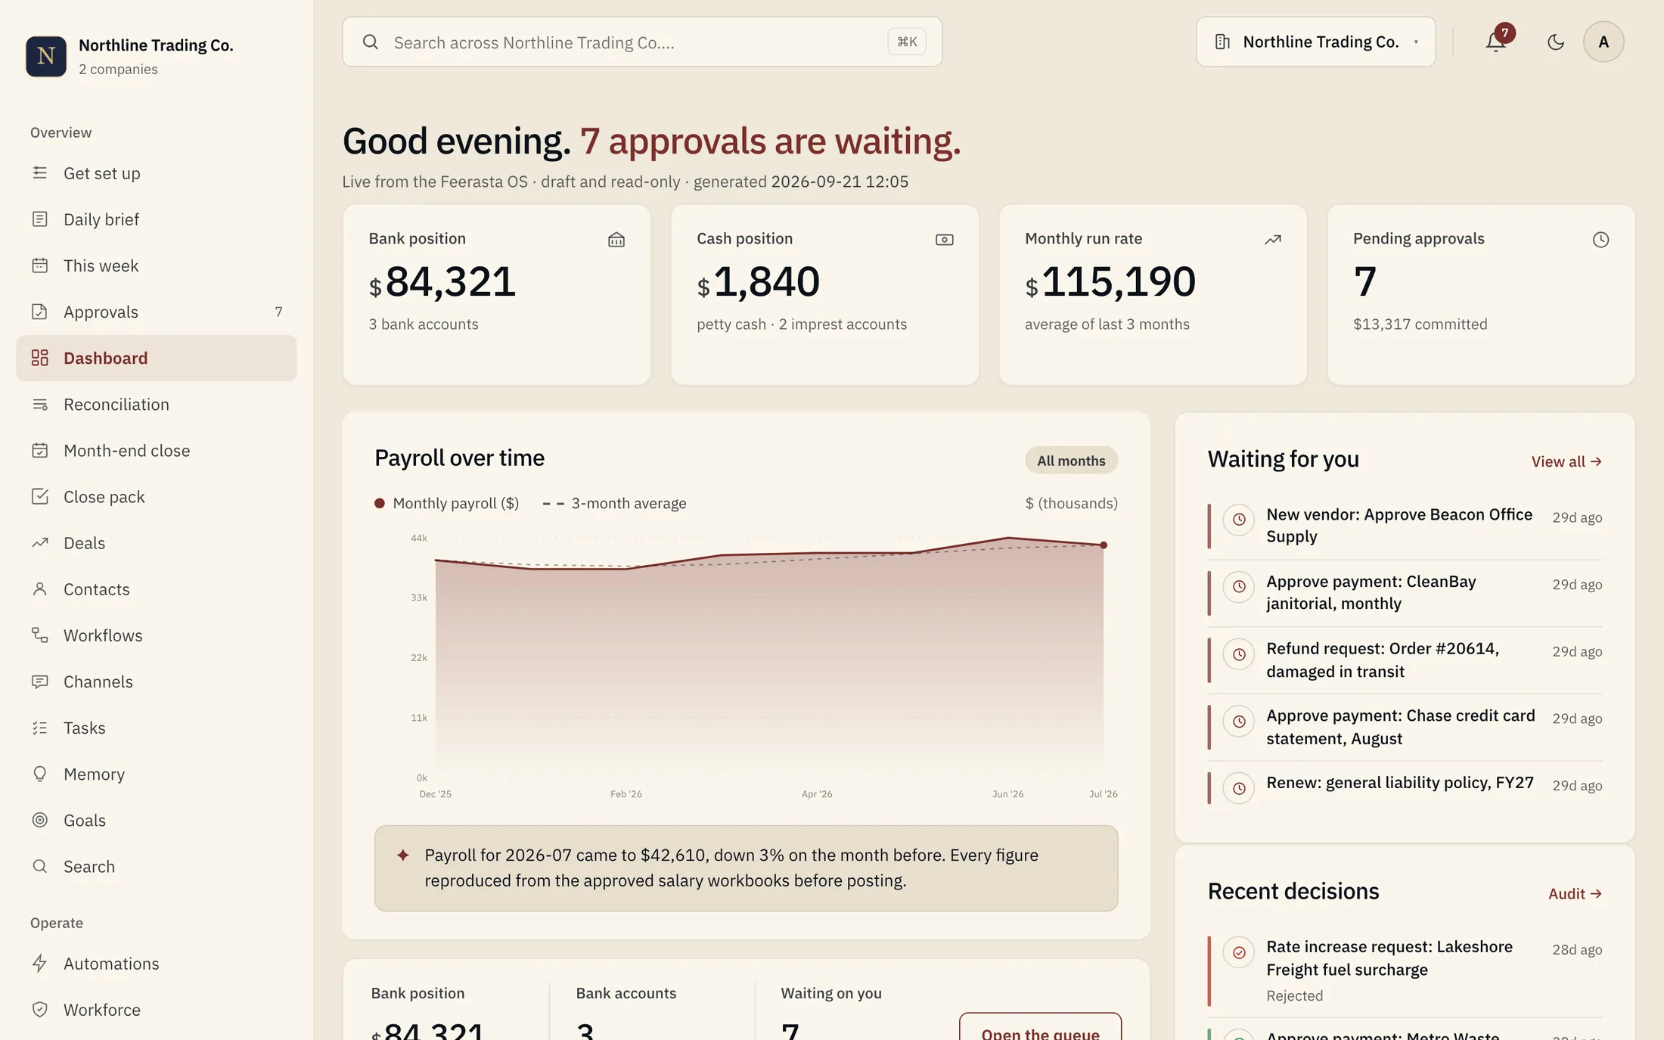Click clock icon beside general liability policy item
This screenshot has width=1664, height=1040.
(x=1239, y=788)
